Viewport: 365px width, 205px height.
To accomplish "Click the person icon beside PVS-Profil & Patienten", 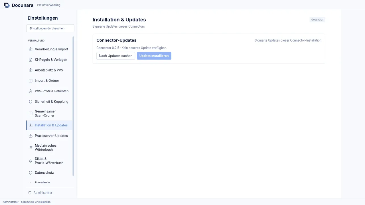I will tap(31, 91).
